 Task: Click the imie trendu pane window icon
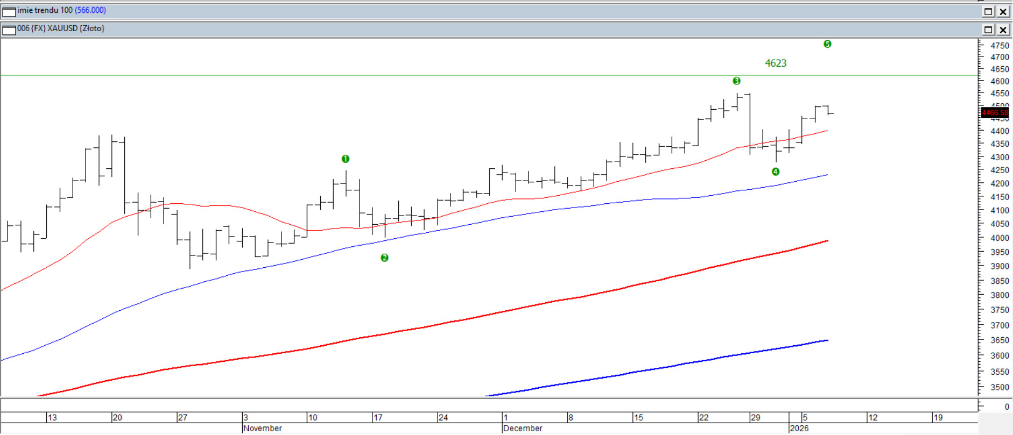[9, 11]
